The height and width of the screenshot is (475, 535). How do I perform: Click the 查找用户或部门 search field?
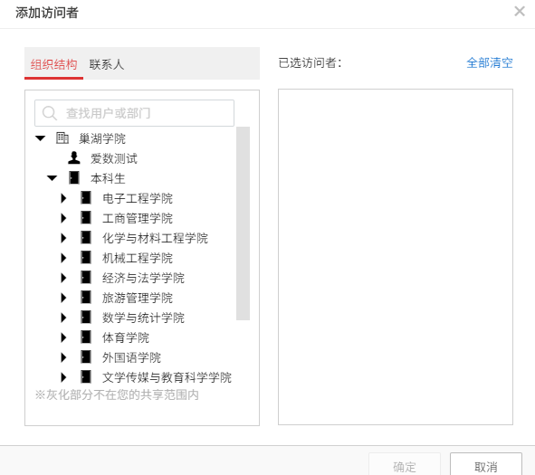[x=135, y=113]
